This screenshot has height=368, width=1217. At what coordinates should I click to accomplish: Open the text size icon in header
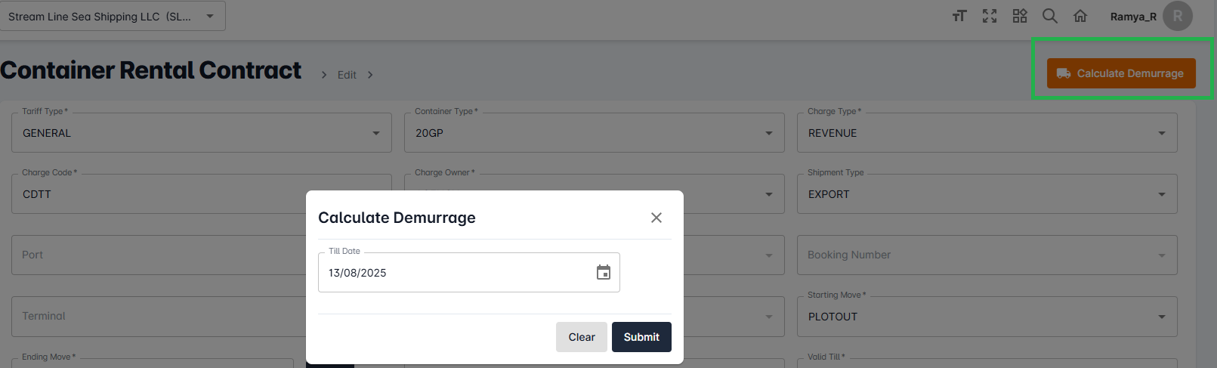[x=959, y=16]
